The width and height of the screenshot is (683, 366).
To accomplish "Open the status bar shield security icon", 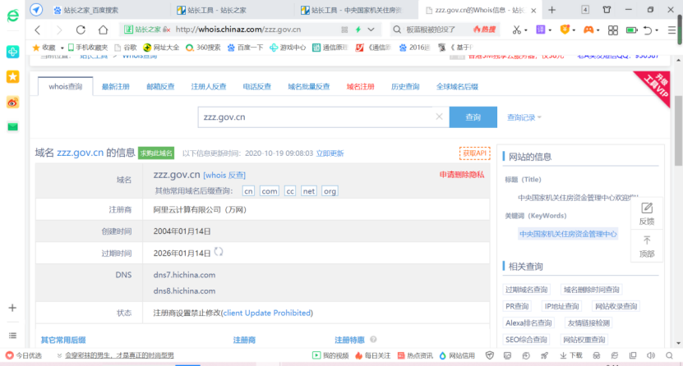I will (490, 355).
